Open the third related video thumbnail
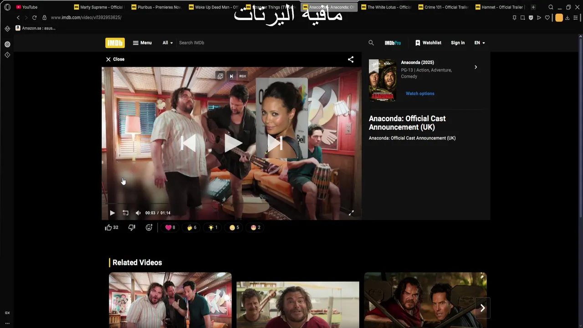 coord(425,300)
